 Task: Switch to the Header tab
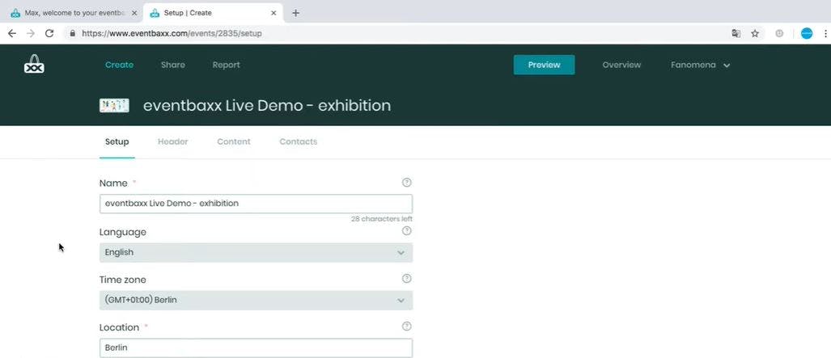click(173, 142)
